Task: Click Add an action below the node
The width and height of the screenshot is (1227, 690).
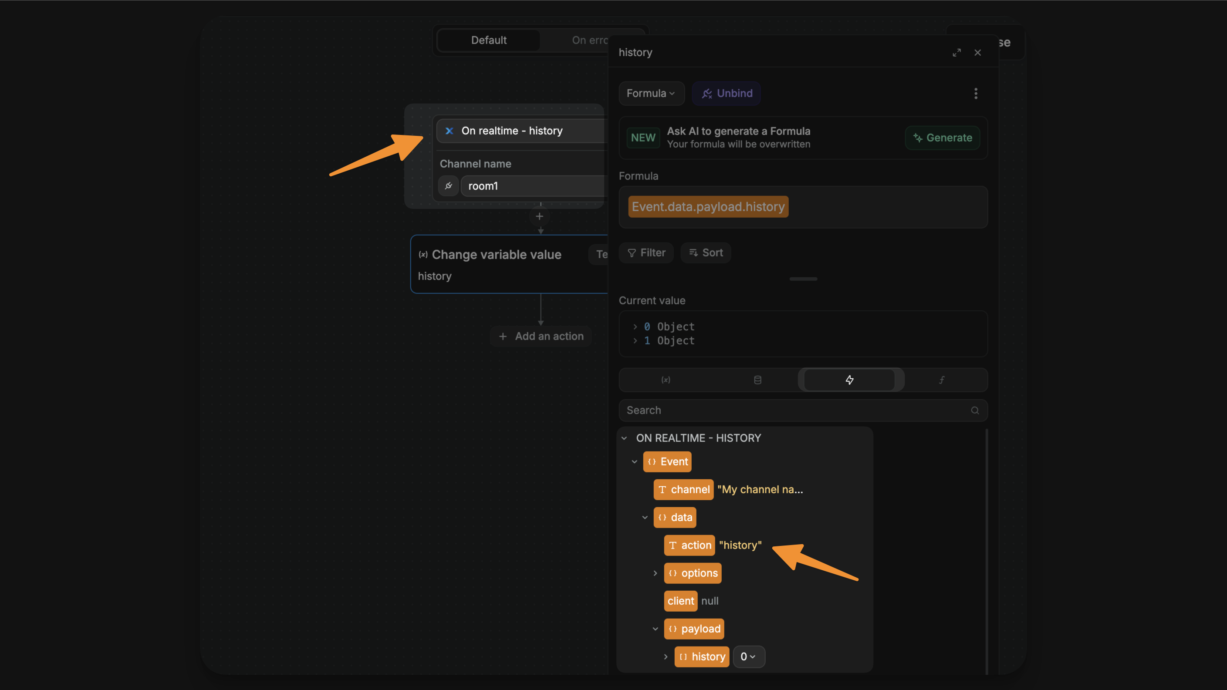Action: (x=541, y=336)
